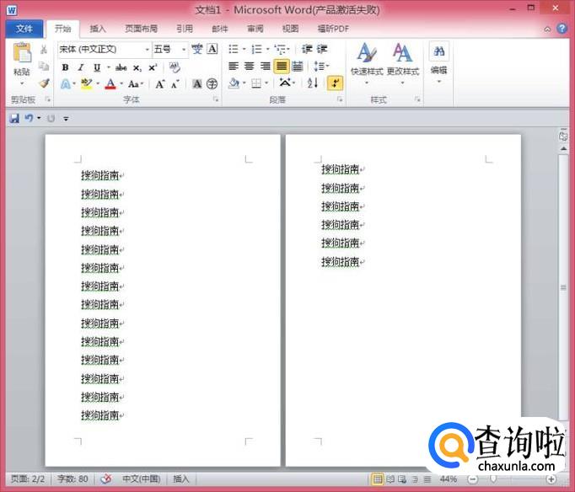
Task: Click the Cut scissors icon
Action: pyautogui.click(x=44, y=50)
